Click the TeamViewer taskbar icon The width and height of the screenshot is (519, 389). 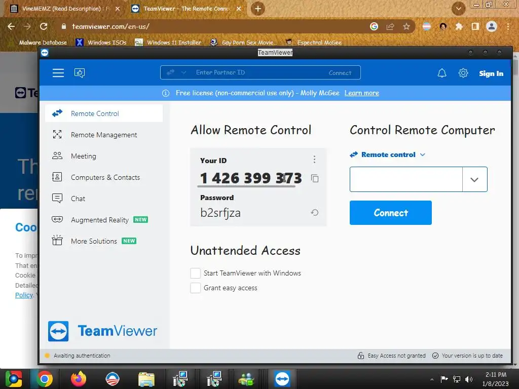coord(282,379)
